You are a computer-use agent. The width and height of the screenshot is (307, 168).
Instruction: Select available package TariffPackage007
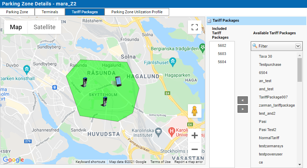274,97
